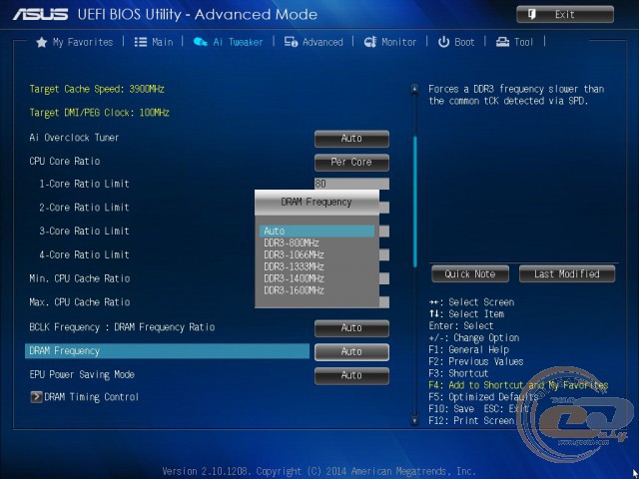The height and width of the screenshot is (479, 639).
Task: Expand DRAM Timing Control submenu
Action: [91, 397]
